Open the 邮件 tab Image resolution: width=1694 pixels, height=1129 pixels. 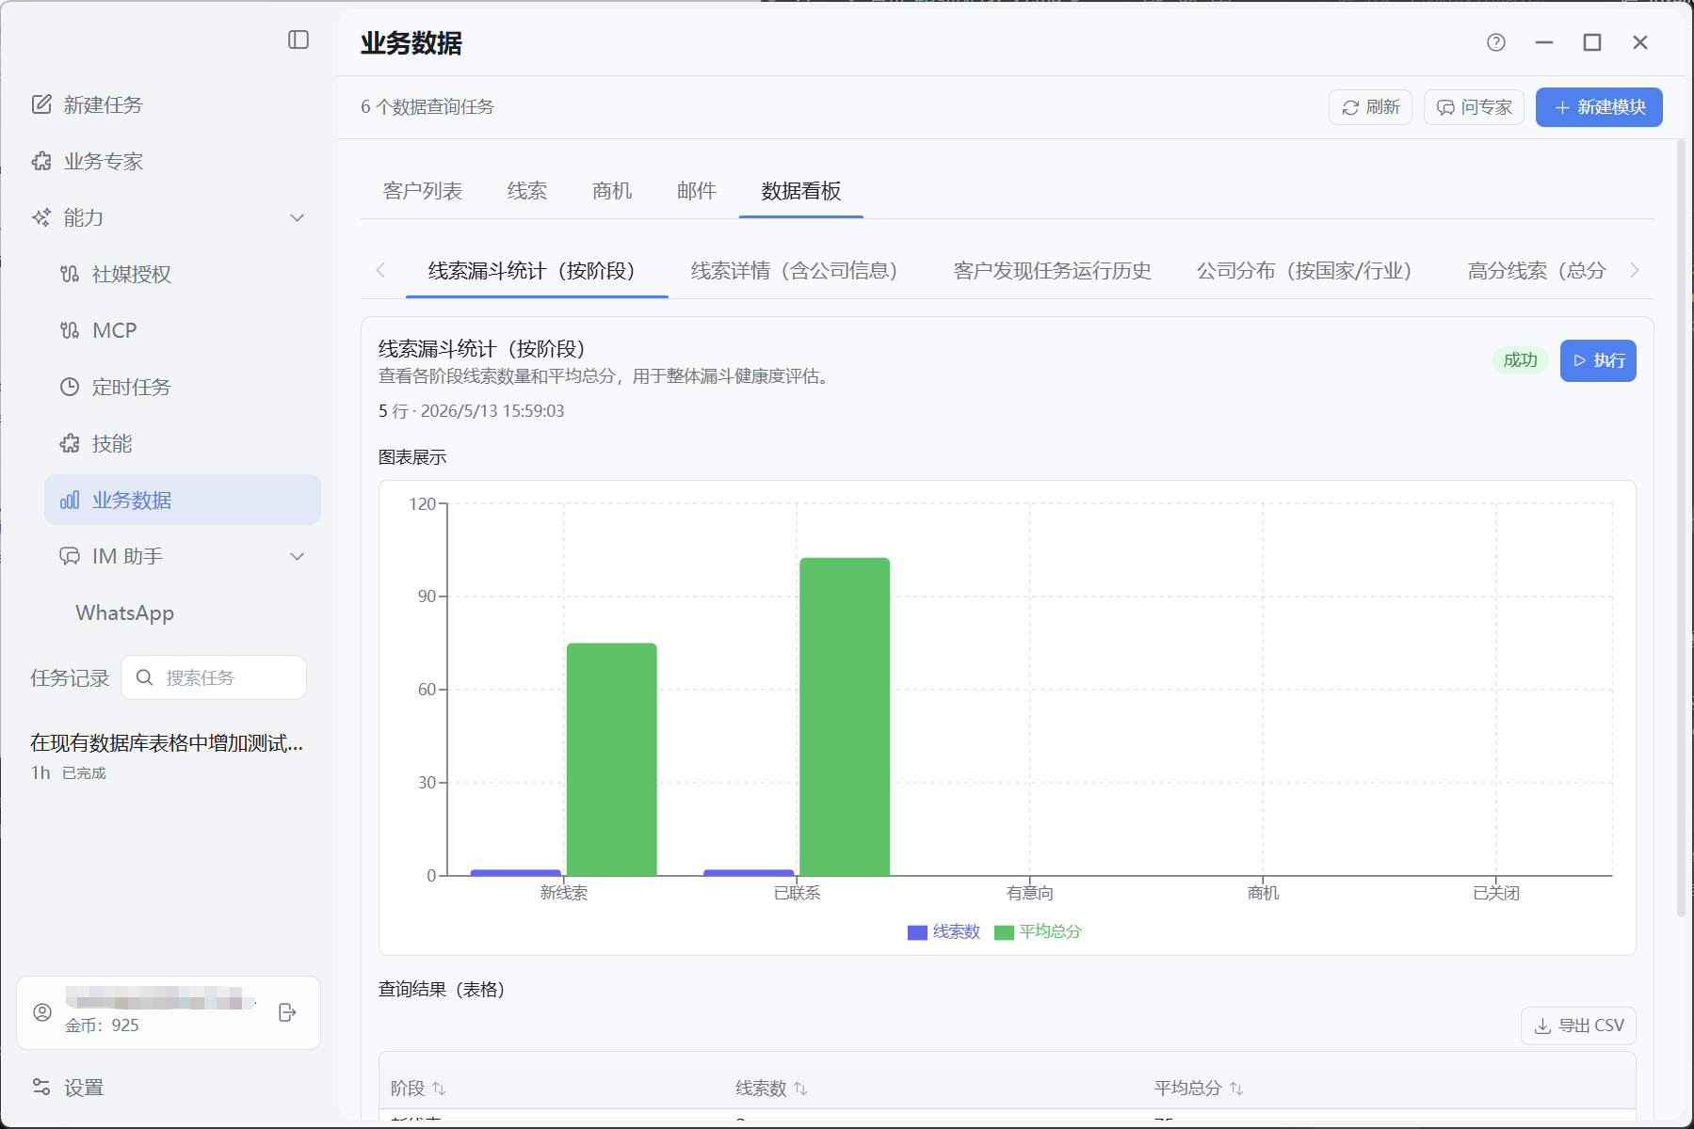pos(697,191)
